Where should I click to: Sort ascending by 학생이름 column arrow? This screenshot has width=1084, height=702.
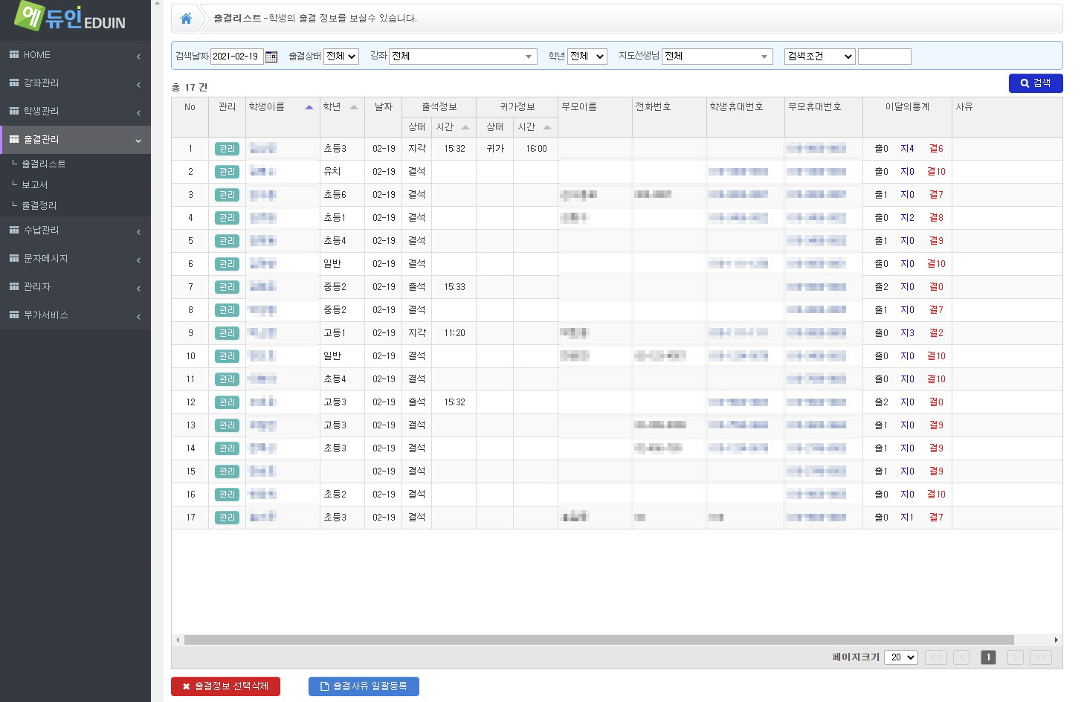click(x=309, y=107)
